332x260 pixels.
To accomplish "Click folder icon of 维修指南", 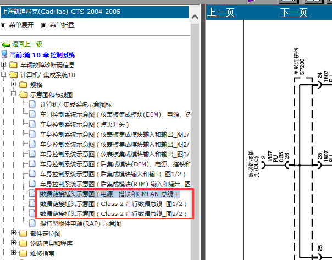I will point(23,253).
